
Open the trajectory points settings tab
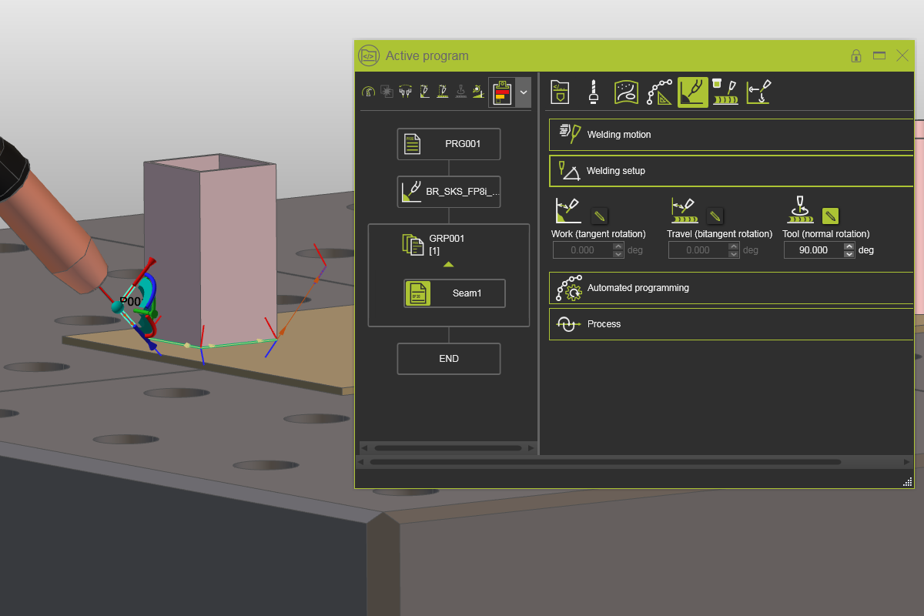(660, 92)
